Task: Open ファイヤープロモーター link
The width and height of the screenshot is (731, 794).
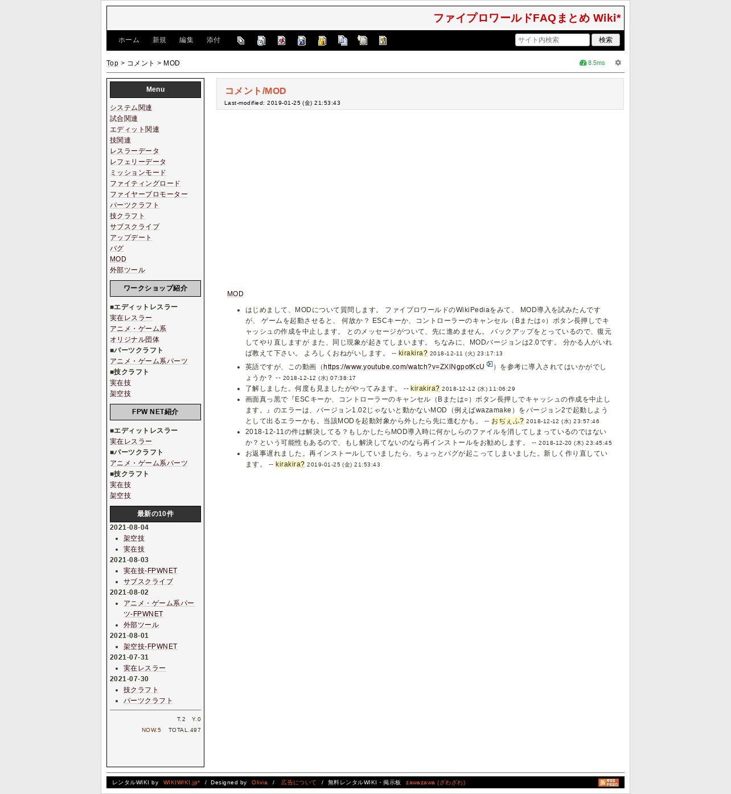Action: point(149,194)
